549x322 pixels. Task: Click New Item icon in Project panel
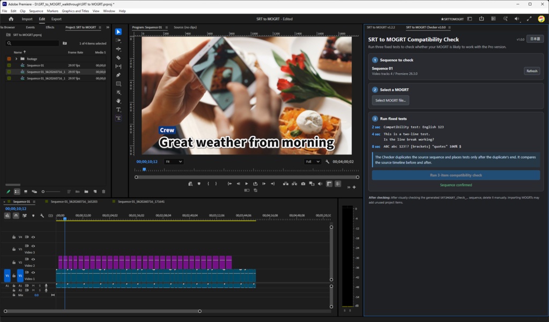point(95,191)
